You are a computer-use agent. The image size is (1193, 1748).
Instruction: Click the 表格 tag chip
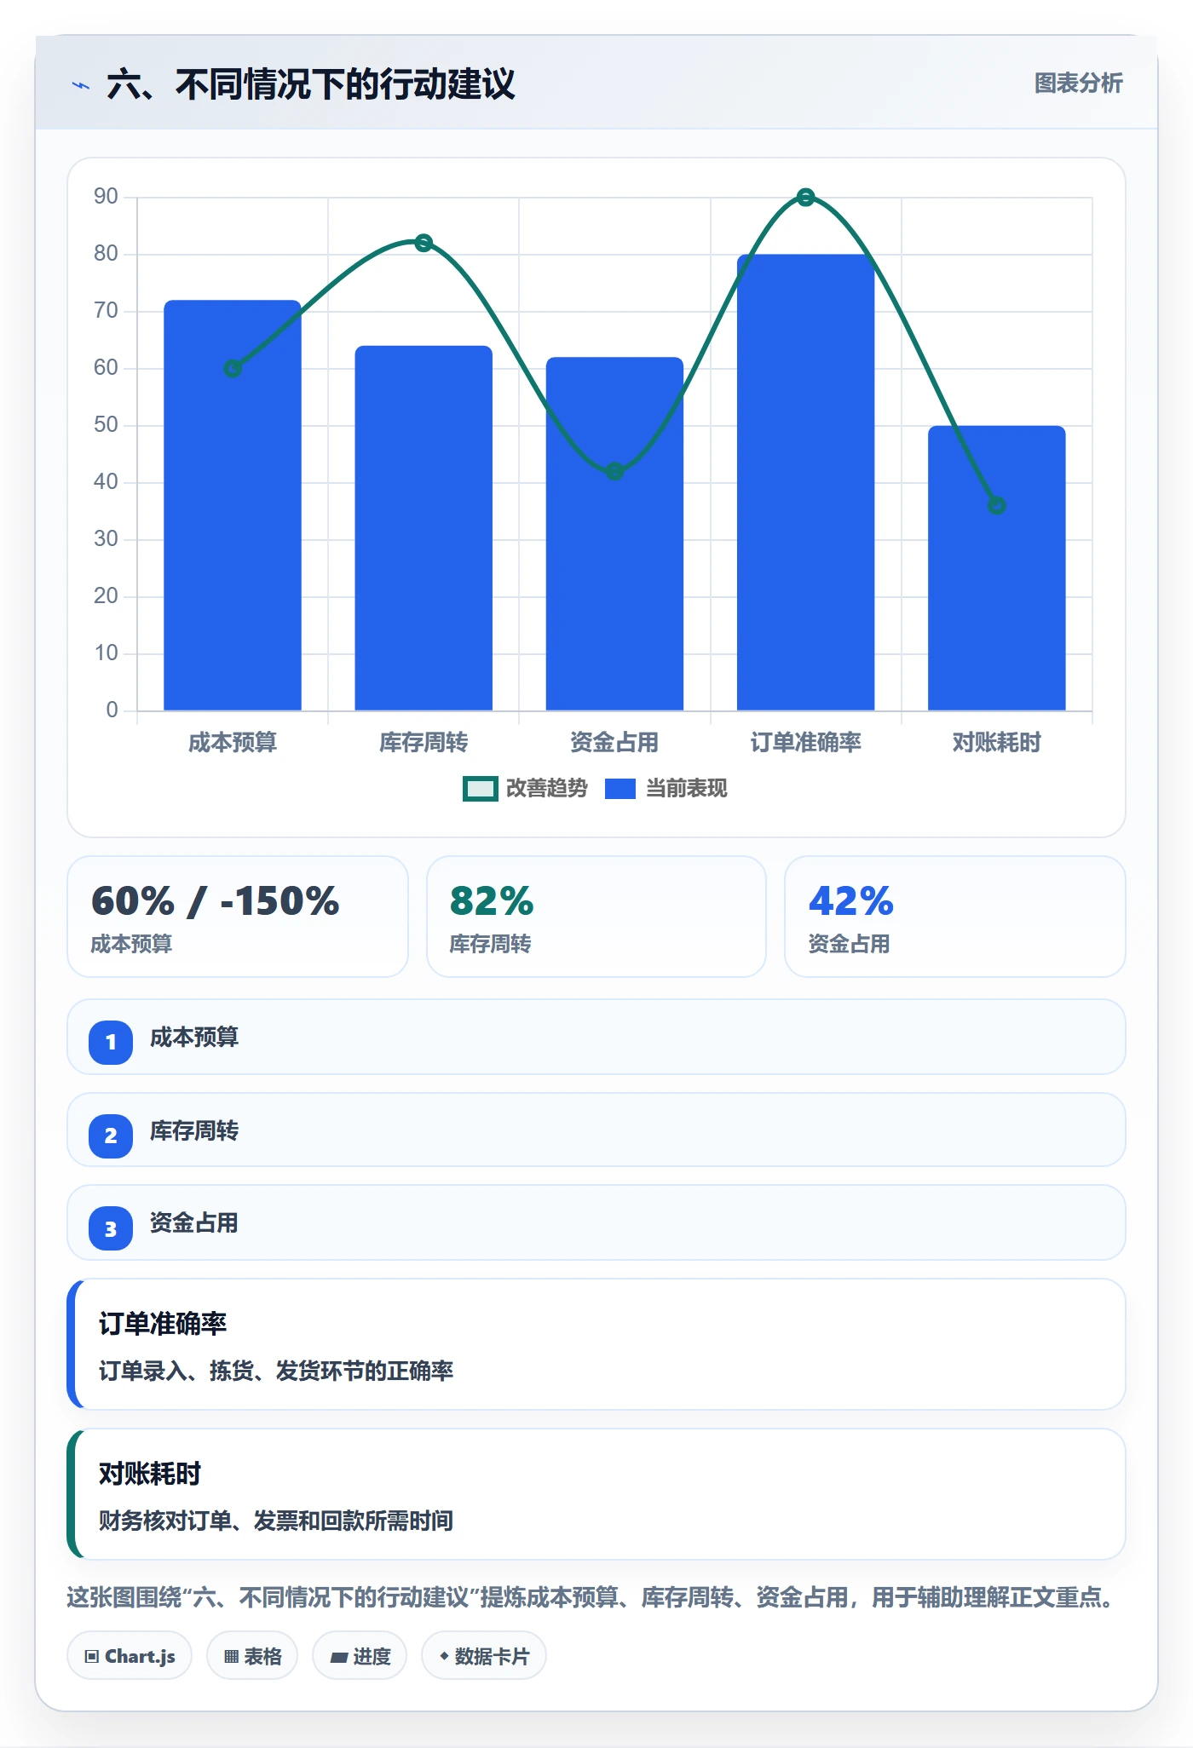252,1656
